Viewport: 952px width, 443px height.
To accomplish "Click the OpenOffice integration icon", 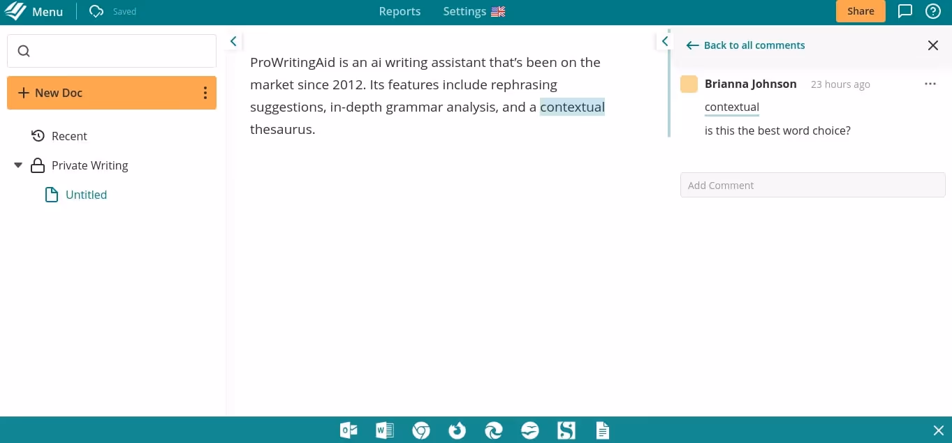I will (x=530, y=430).
